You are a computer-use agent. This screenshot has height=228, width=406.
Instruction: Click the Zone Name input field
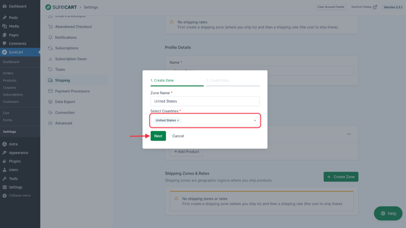205,101
